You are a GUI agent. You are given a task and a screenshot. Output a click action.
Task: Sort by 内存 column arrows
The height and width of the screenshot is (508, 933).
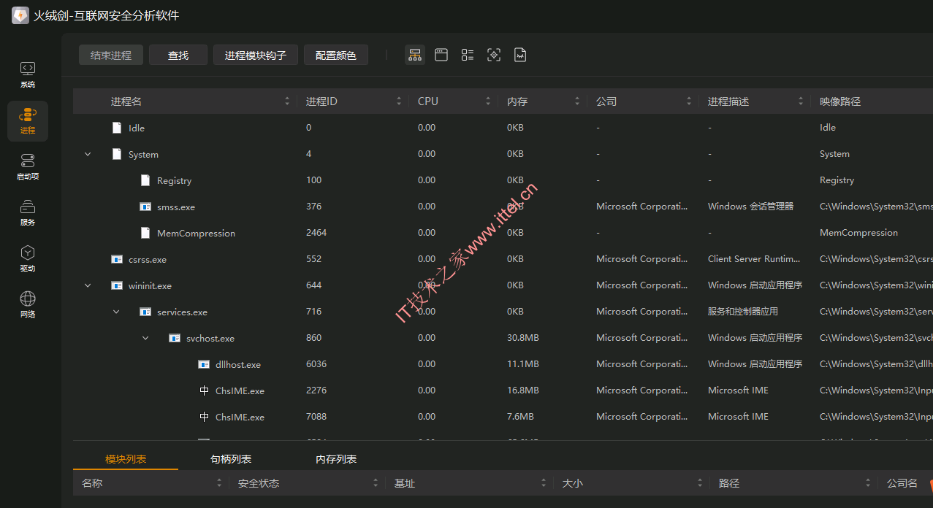[x=577, y=101]
